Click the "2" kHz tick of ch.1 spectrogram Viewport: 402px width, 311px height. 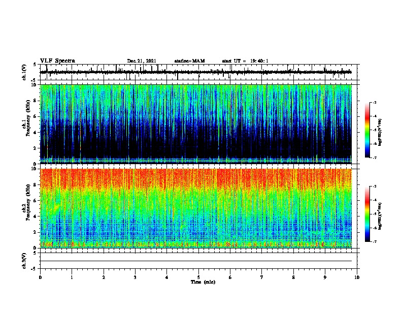(36, 148)
